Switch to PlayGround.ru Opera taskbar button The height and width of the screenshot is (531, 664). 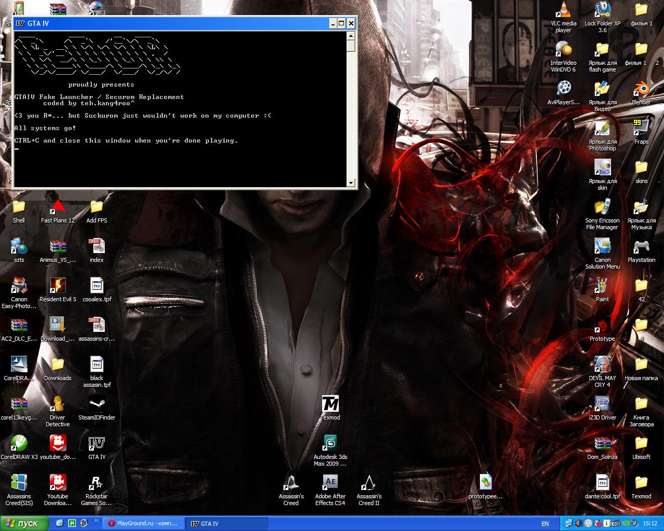[x=143, y=524]
